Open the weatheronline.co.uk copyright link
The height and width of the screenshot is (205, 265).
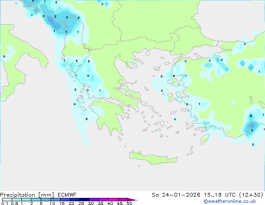tap(230, 201)
